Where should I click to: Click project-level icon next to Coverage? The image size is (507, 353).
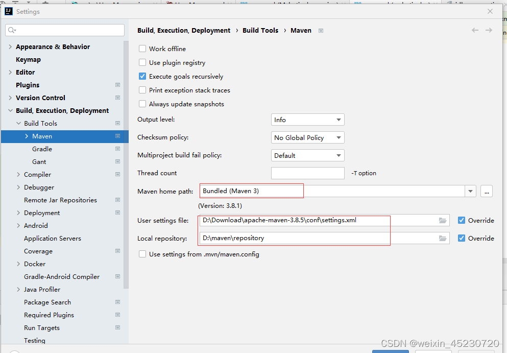point(118,251)
